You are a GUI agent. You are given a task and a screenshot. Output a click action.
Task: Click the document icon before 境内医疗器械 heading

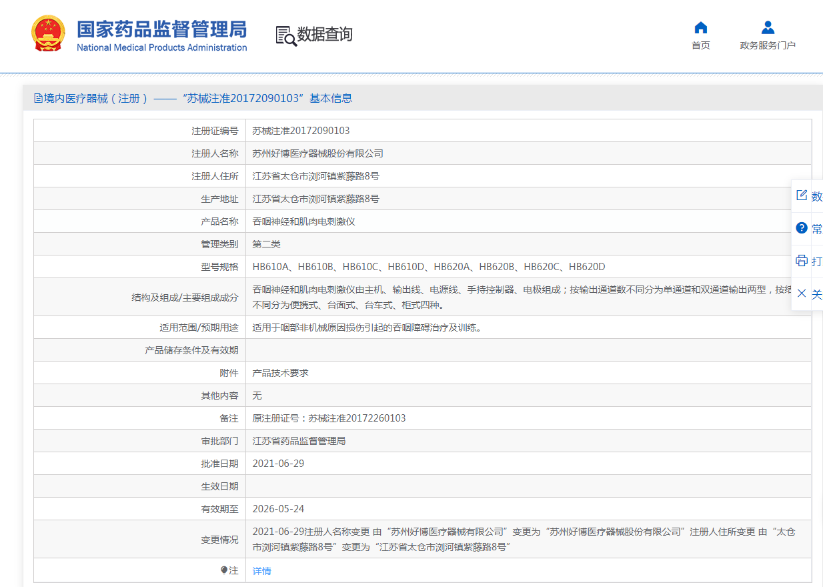pos(38,99)
